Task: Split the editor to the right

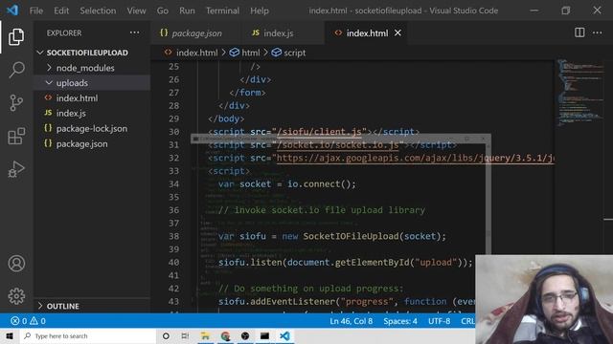Action: point(579,32)
